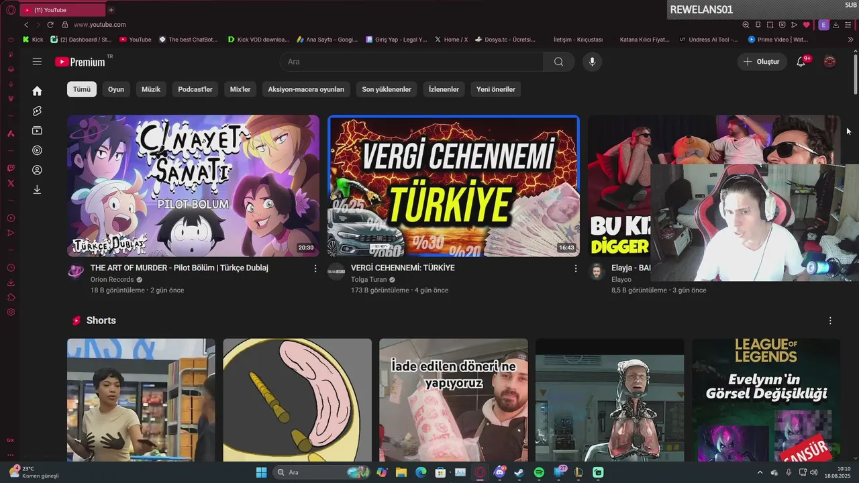
Task: Click the Oluştur create button
Action: [x=762, y=62]
